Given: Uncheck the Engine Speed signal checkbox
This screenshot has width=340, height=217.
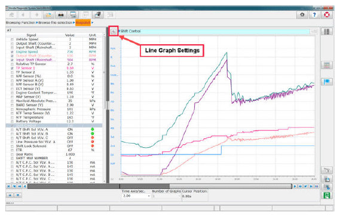Looking at the screenshot, I should pos(12,52).
